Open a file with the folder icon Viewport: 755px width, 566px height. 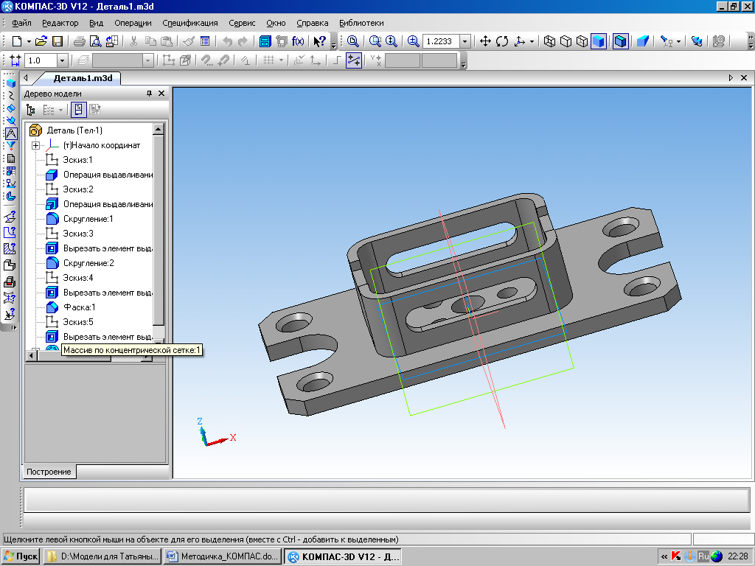(41, 41)
